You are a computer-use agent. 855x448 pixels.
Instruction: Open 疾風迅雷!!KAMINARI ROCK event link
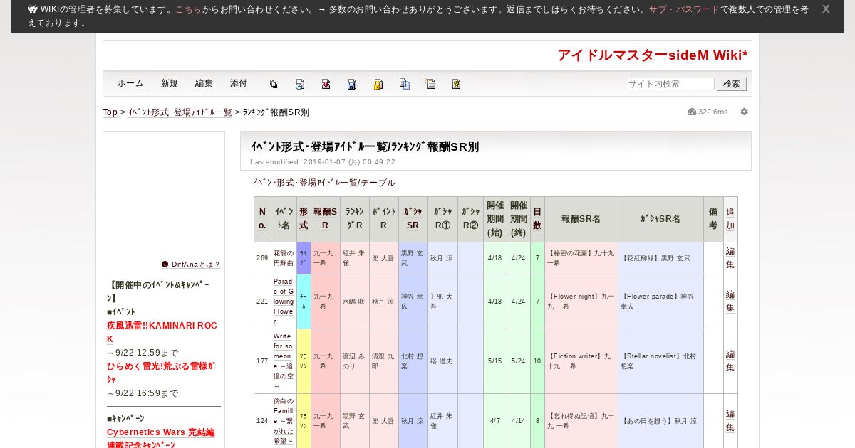pyautogui.click(x=162, y=332)
